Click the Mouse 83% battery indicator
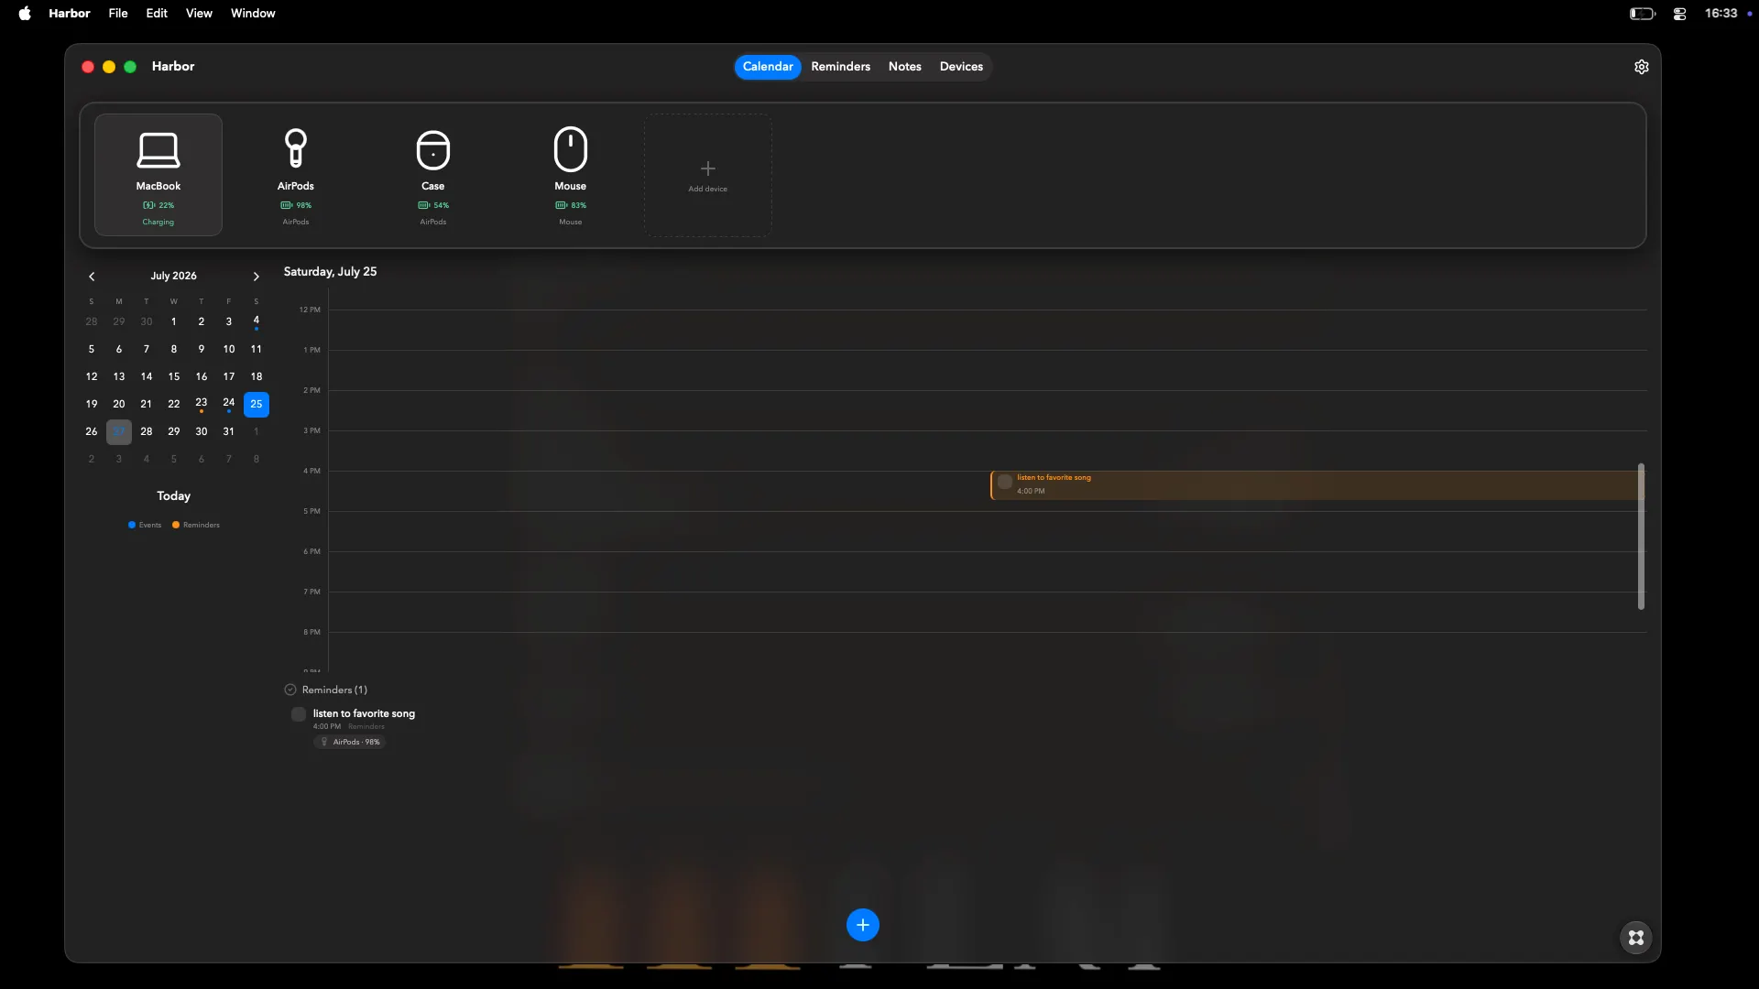 pyautogui.click(x=571, y=205)
